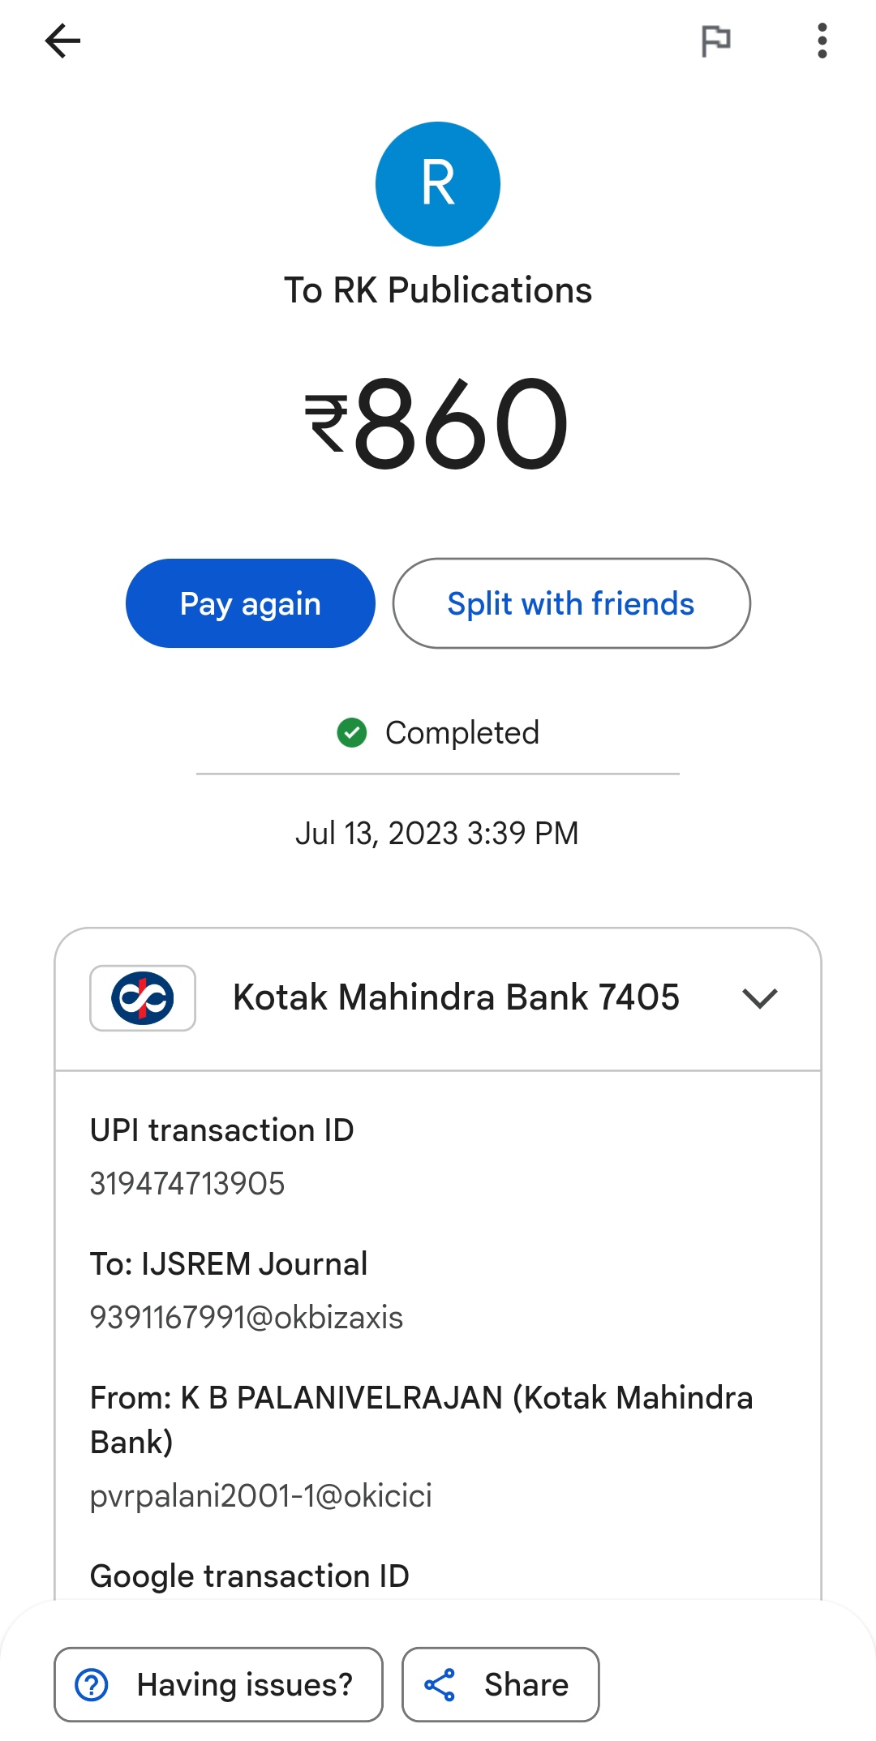Tap UPI transaction ID 319474713905
The width and height of the screenshot is (876, 1741).
coord(187,1183)
